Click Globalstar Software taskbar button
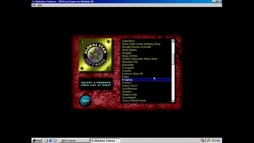Screen dimensions: 254x143 (105, 141)
